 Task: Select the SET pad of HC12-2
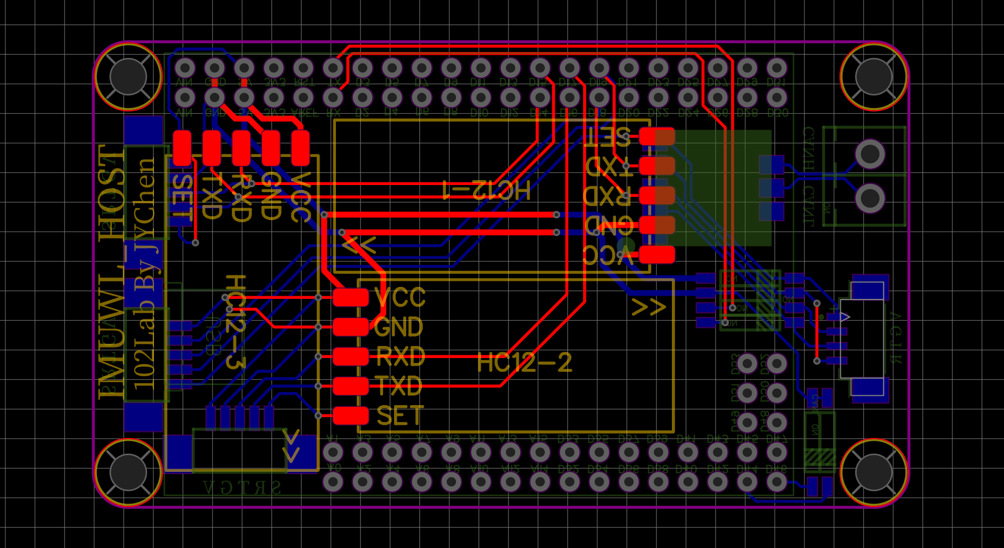pos(350,416)
